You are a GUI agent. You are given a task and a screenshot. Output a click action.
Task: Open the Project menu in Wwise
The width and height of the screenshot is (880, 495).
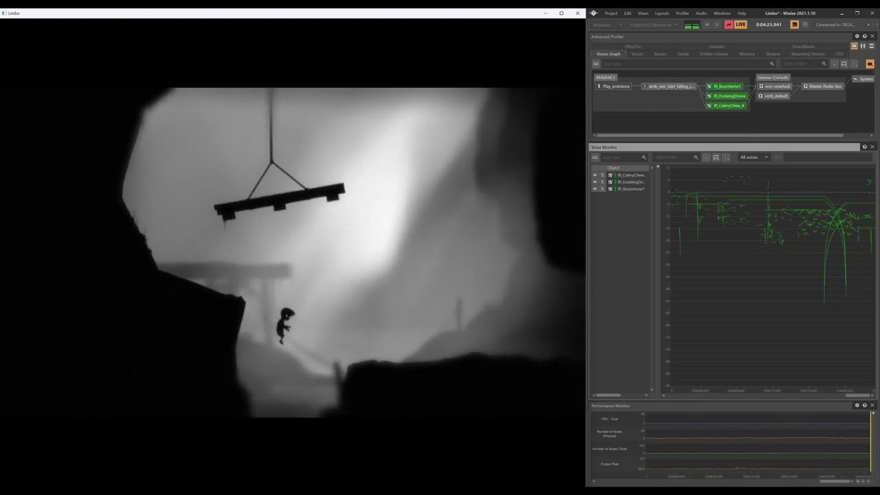click(610, 13)
